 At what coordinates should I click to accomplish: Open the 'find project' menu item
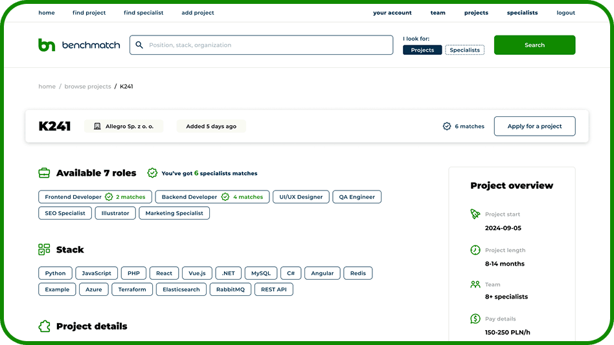89,13
